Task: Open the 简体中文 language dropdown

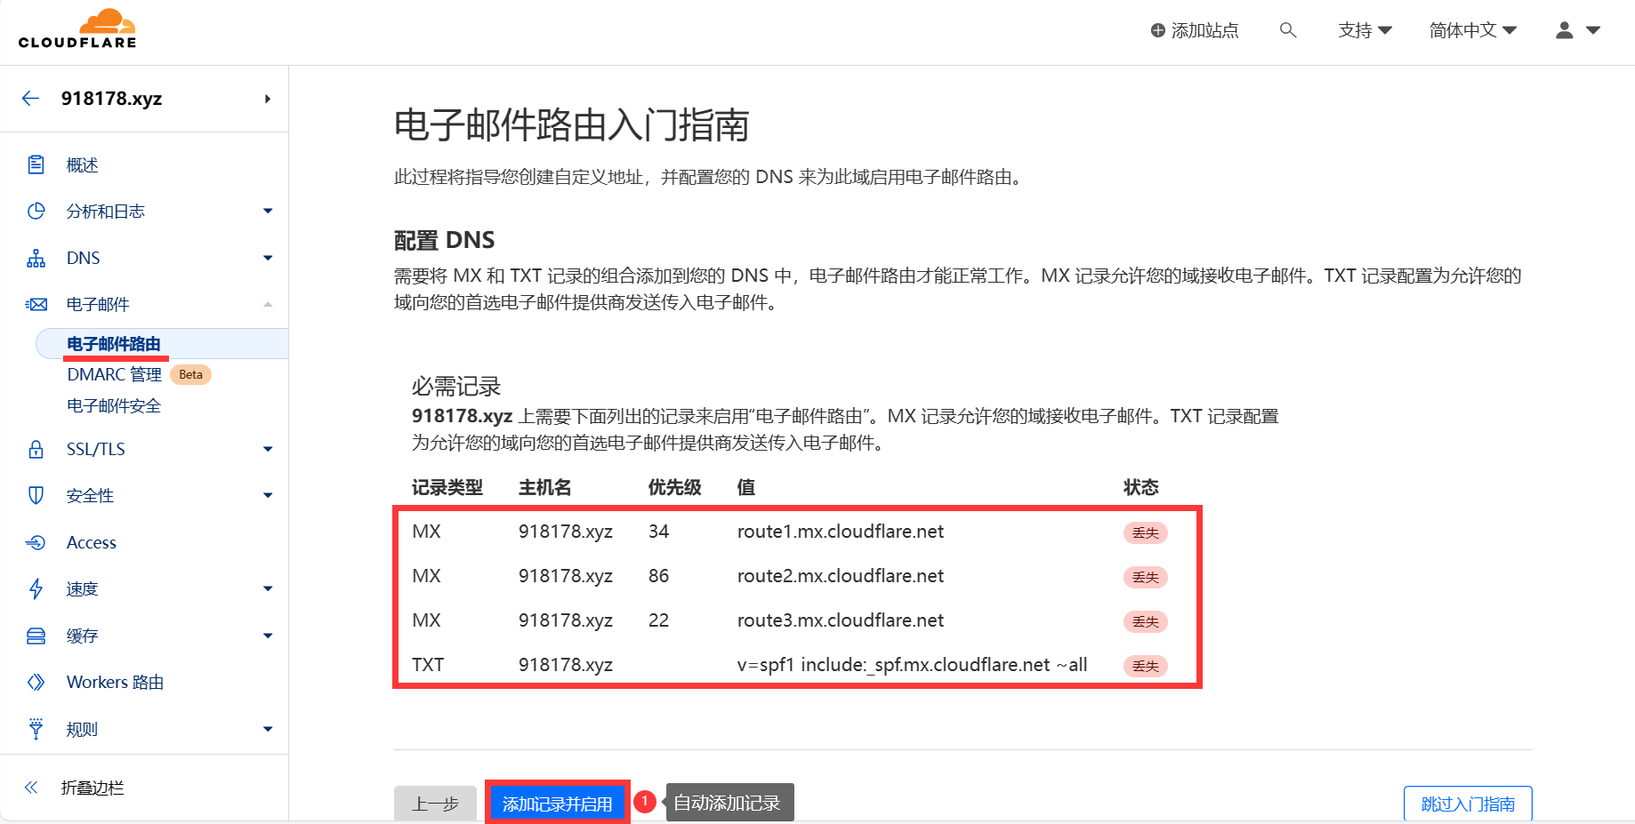Action: point(1472,30)
